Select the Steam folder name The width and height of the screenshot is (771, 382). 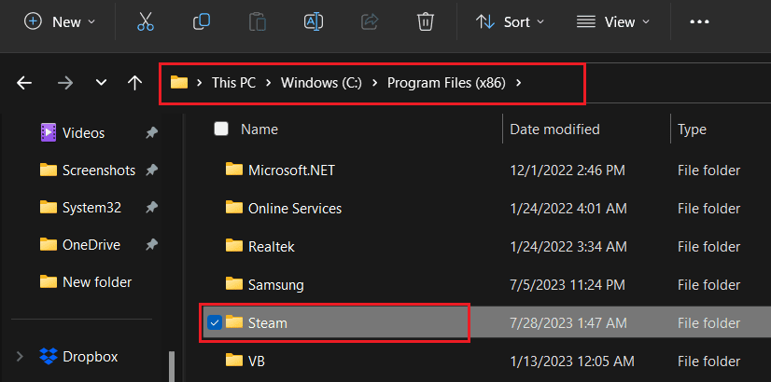tap(268, 323)
